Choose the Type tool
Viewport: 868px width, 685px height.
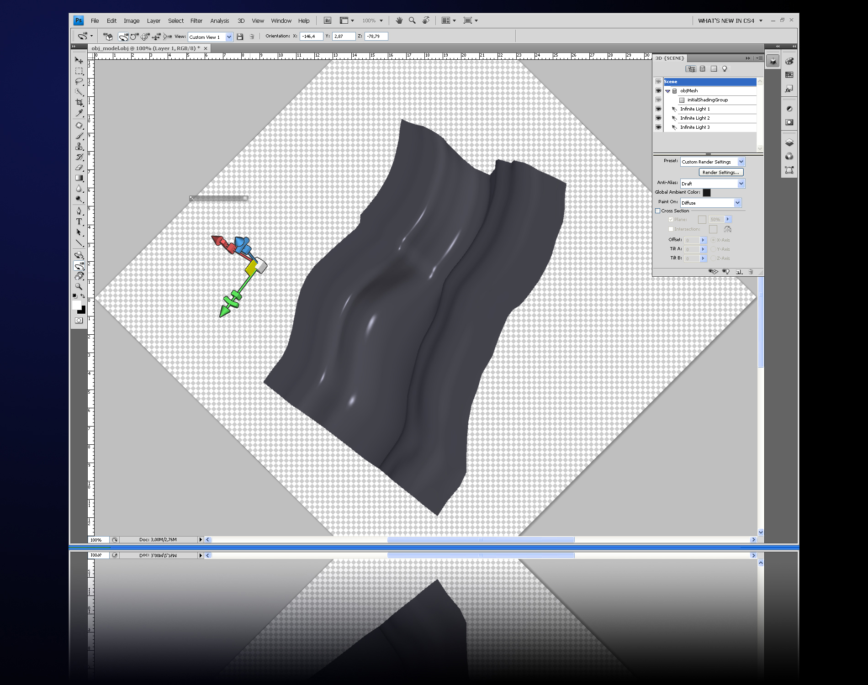79,221
